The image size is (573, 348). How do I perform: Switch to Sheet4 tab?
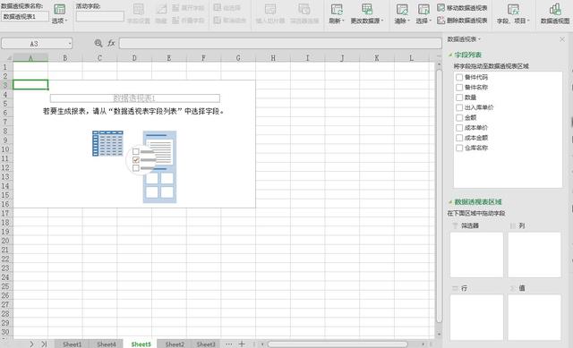(x=107, y=344)
